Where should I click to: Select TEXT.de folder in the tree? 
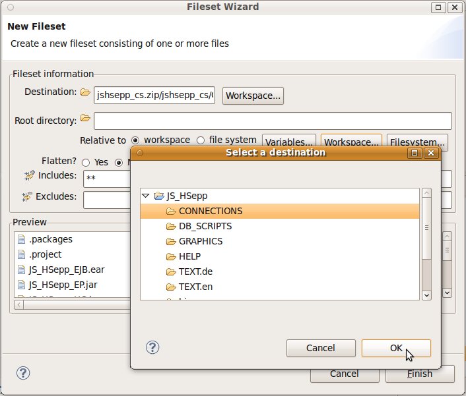(x=195, y=271)
